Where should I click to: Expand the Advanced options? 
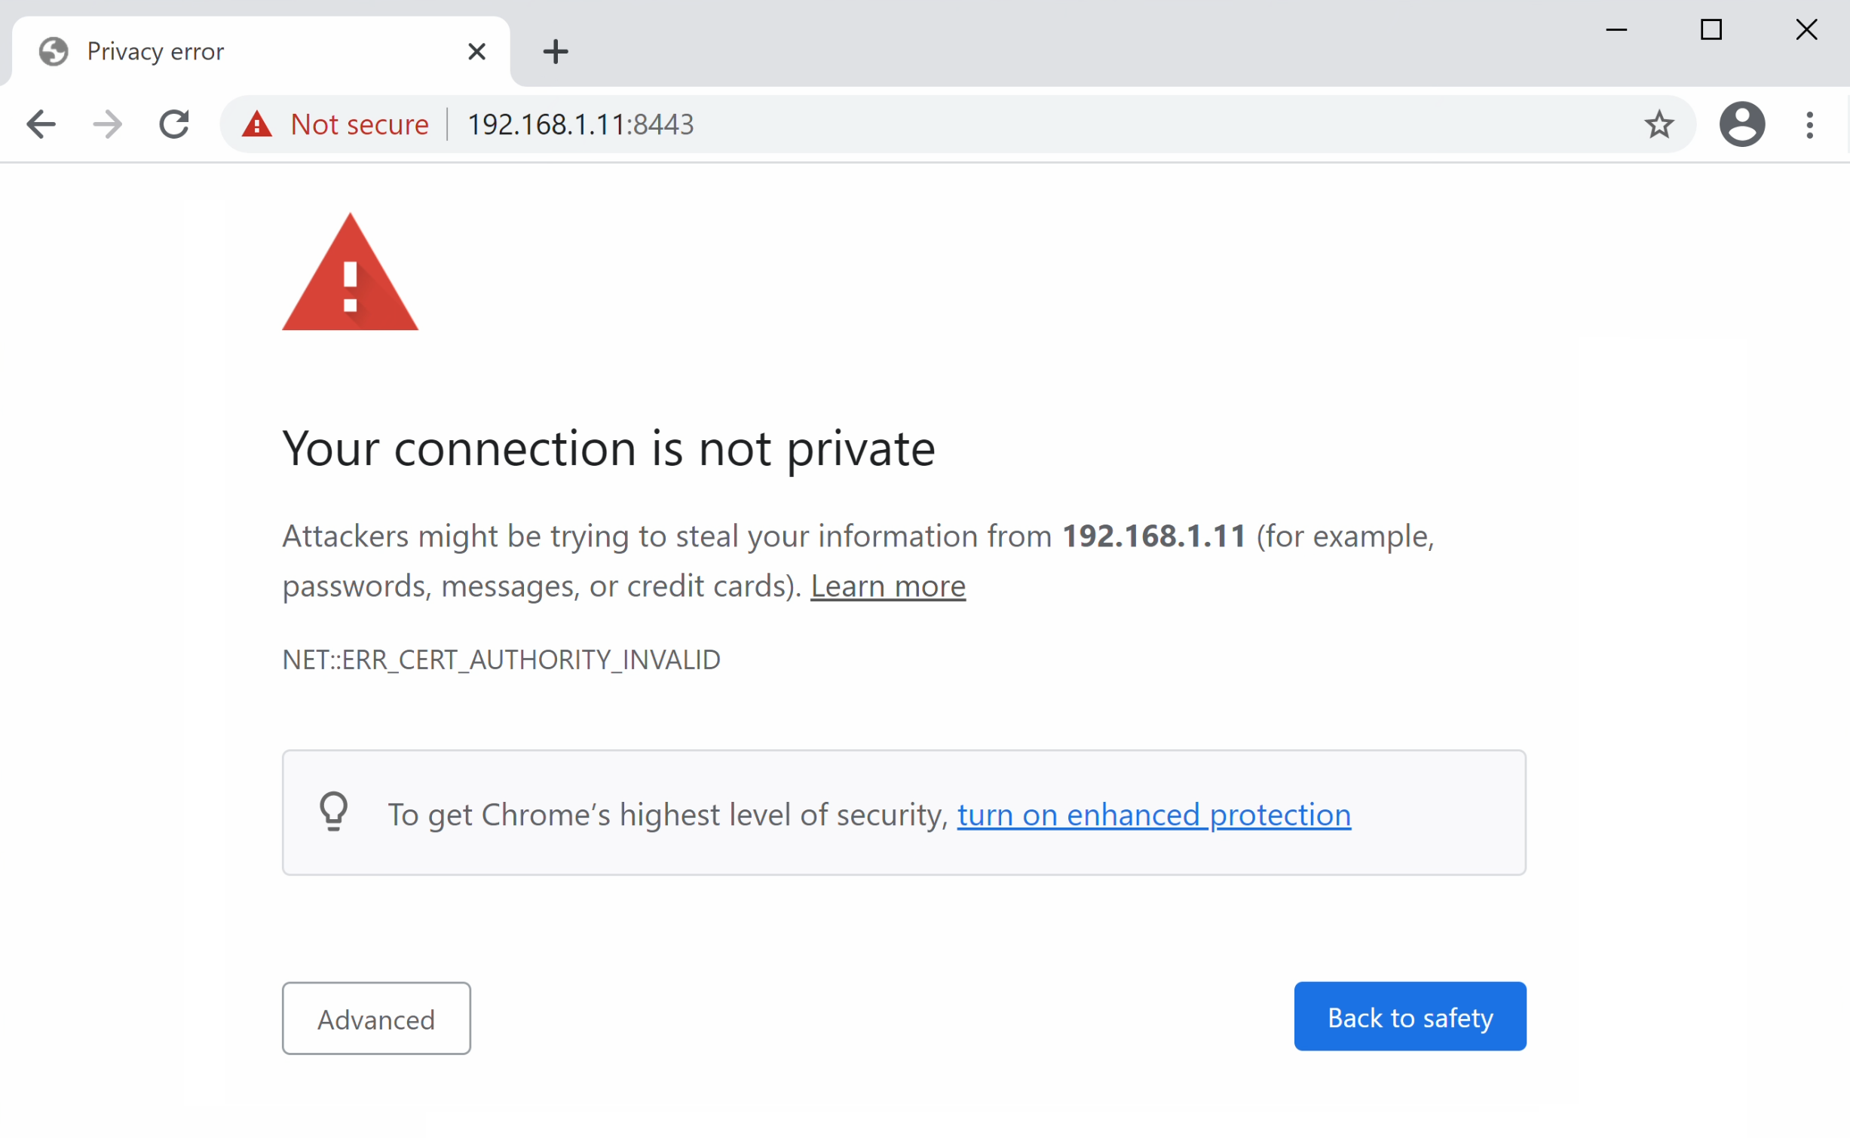coord(376,1018)
